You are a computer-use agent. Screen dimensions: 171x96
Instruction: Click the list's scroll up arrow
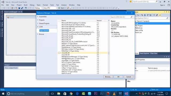tap(109, 20)
